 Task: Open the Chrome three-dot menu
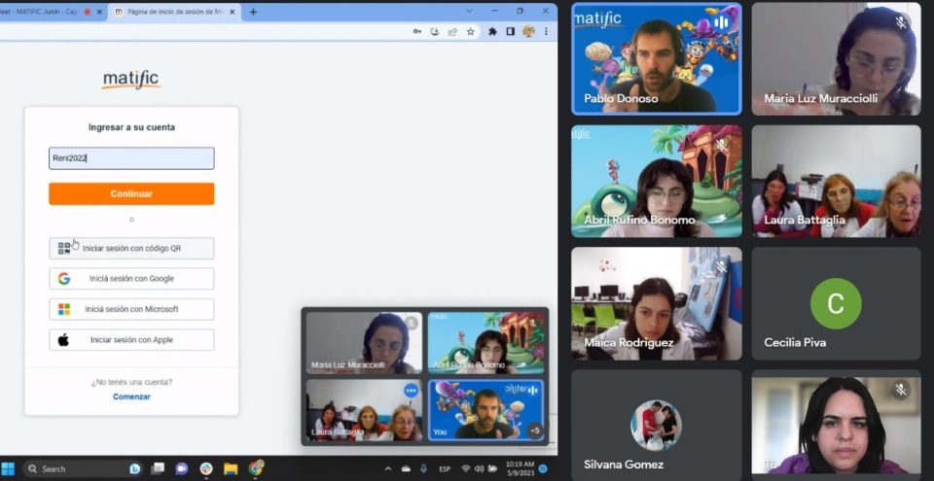point(546,31)
